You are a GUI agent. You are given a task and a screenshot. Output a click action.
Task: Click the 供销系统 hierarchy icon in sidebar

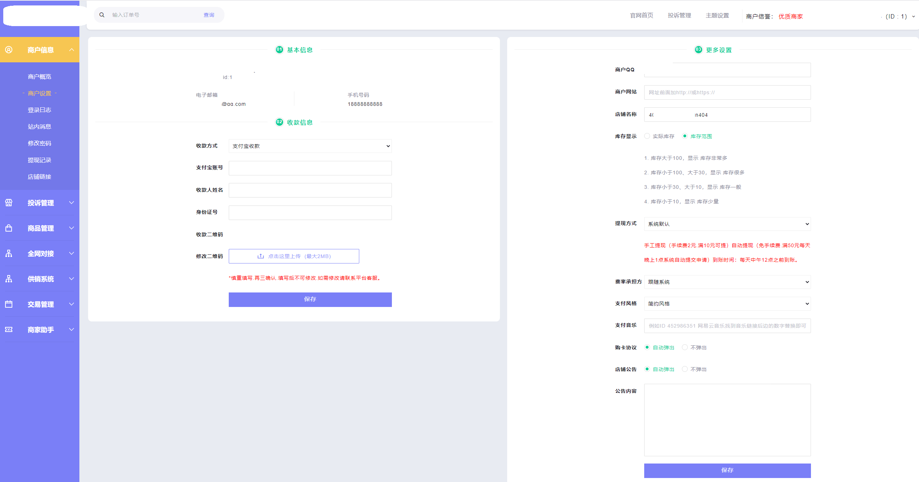[9, 279]
